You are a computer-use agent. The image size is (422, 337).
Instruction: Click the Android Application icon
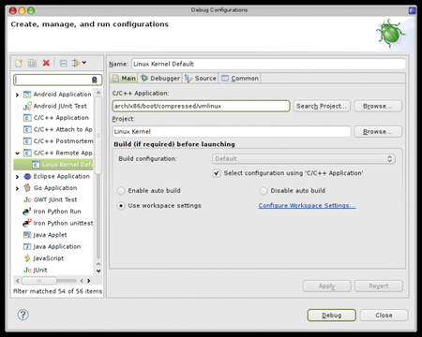point(27,95)
